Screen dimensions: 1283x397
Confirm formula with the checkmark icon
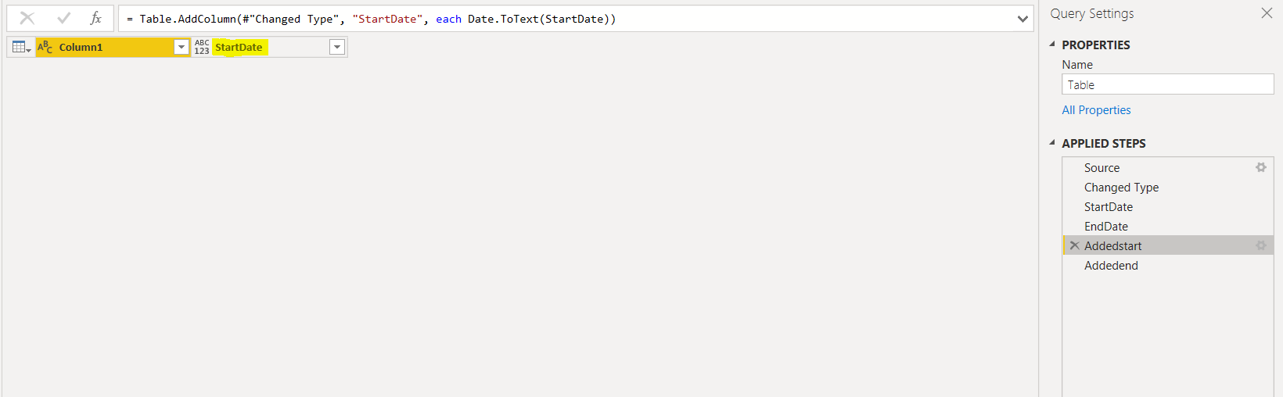tap(64, 18)
